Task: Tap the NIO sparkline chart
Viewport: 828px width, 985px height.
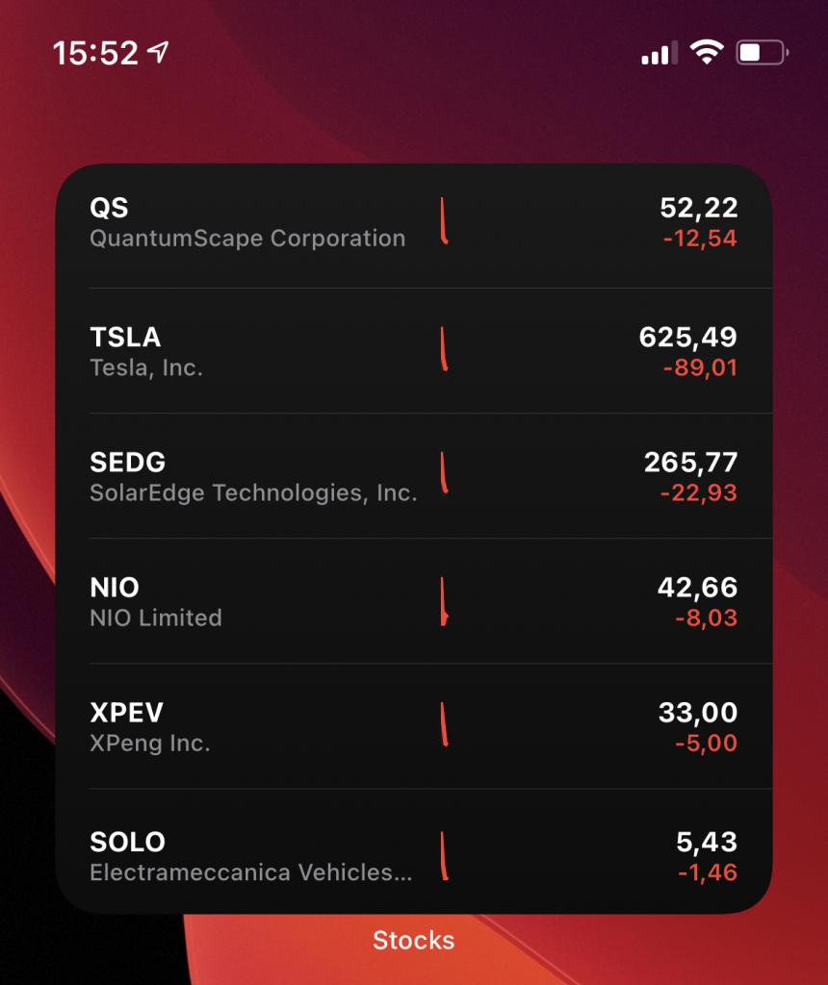Action: [x=444, y=602]
